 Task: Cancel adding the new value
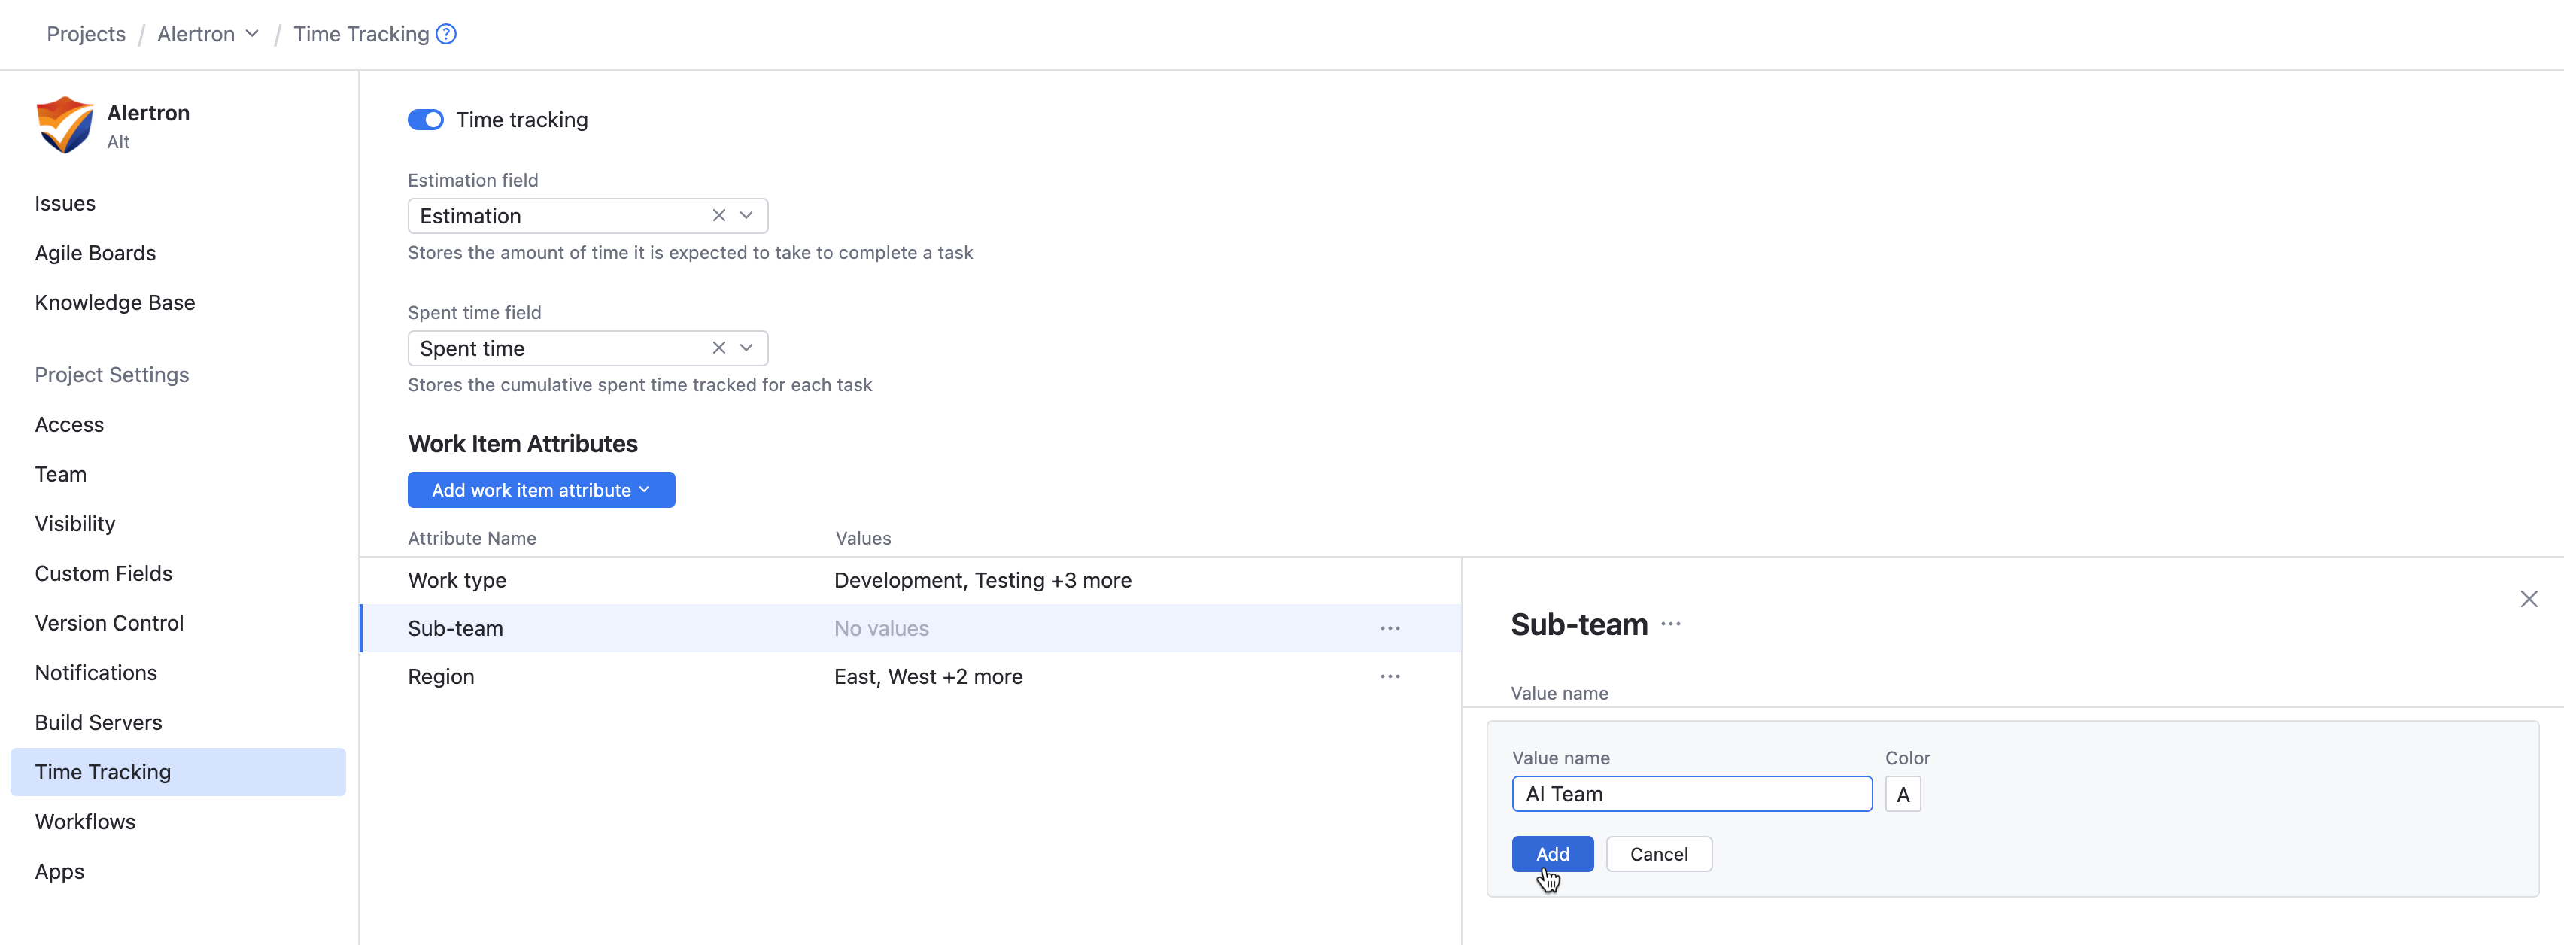1658,854
